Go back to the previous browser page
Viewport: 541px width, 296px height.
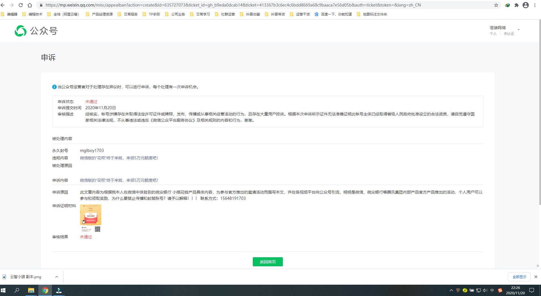[x=3, y=5]
